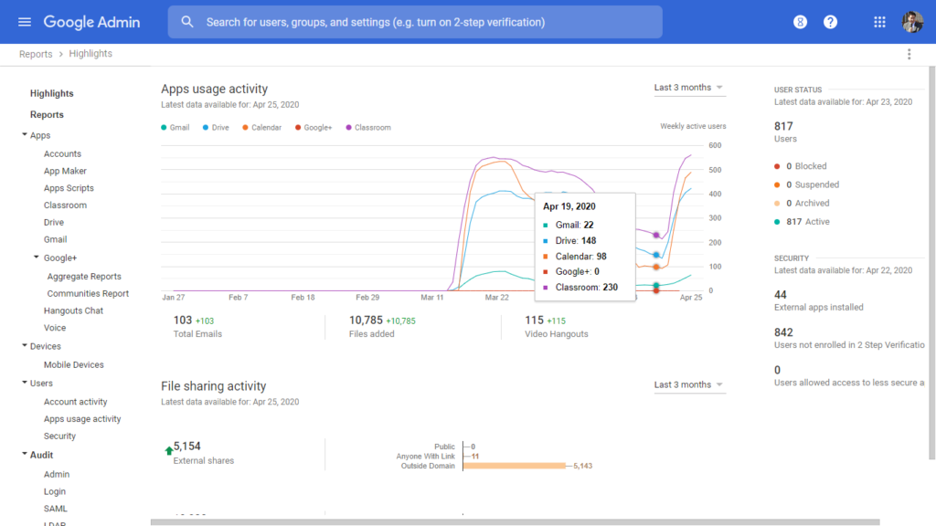
Task: Click the 103 Total Emails stat
Action: (197, 327)
